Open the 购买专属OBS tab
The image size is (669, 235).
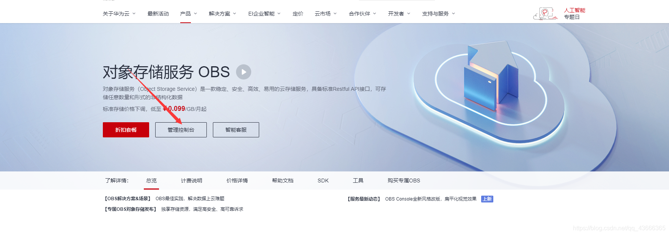(404, 181)
